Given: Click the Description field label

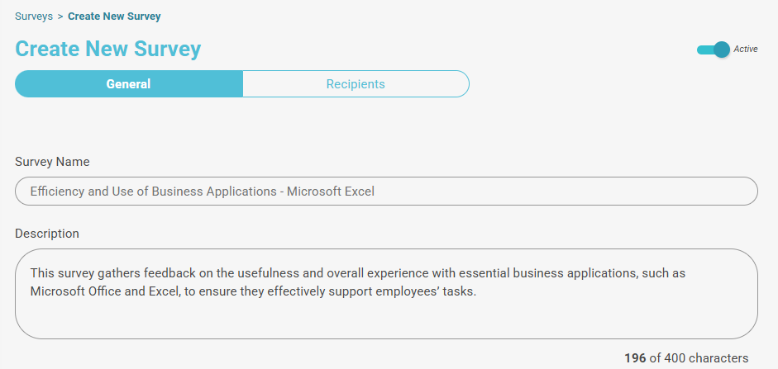Looking at the screenshot, I should pyautogui.click(x=47, y=234).
